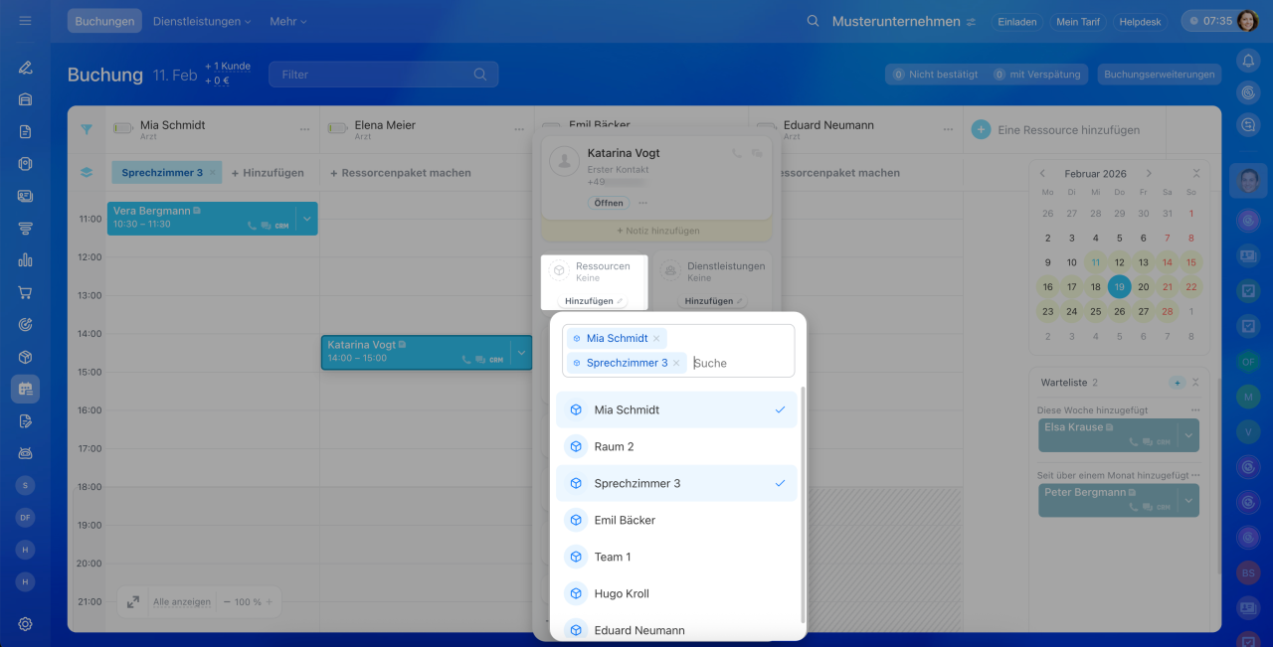Select Raum 2 in the resource list
The image size is (1273, 647).
click(676, 446)
